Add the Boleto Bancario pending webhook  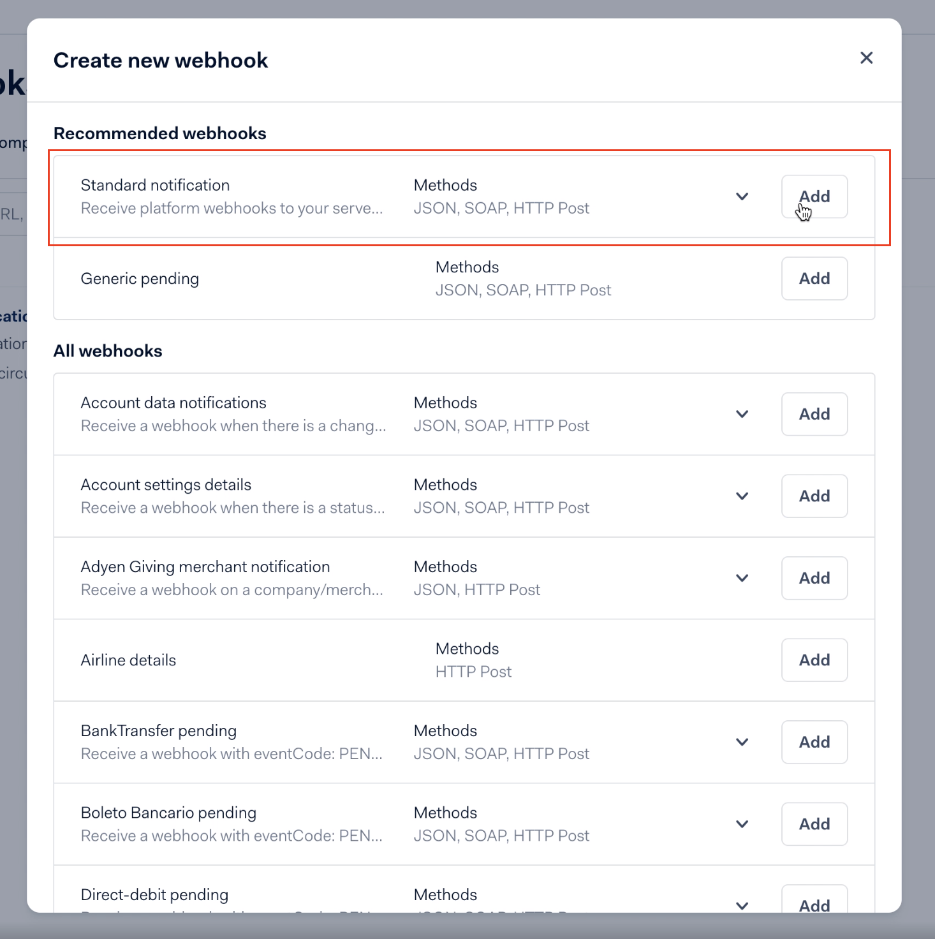814,824
